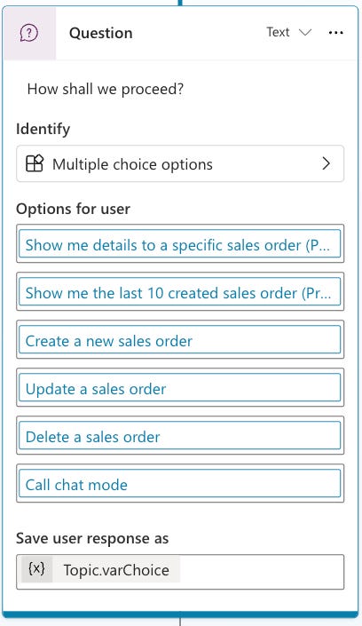
Task: Click the 'Save user response as' label
Action: (x=92, y=539)
